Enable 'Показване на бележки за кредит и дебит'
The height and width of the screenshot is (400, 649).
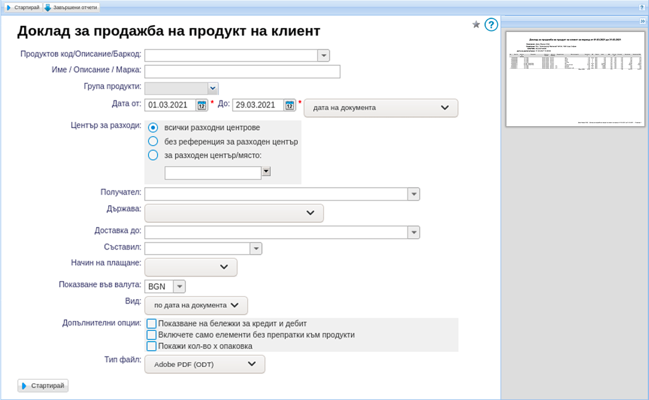tap(151, 323)
